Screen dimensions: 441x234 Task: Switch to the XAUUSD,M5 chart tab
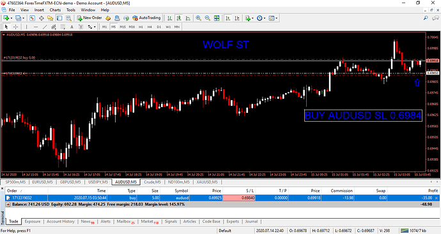(207, 182)
